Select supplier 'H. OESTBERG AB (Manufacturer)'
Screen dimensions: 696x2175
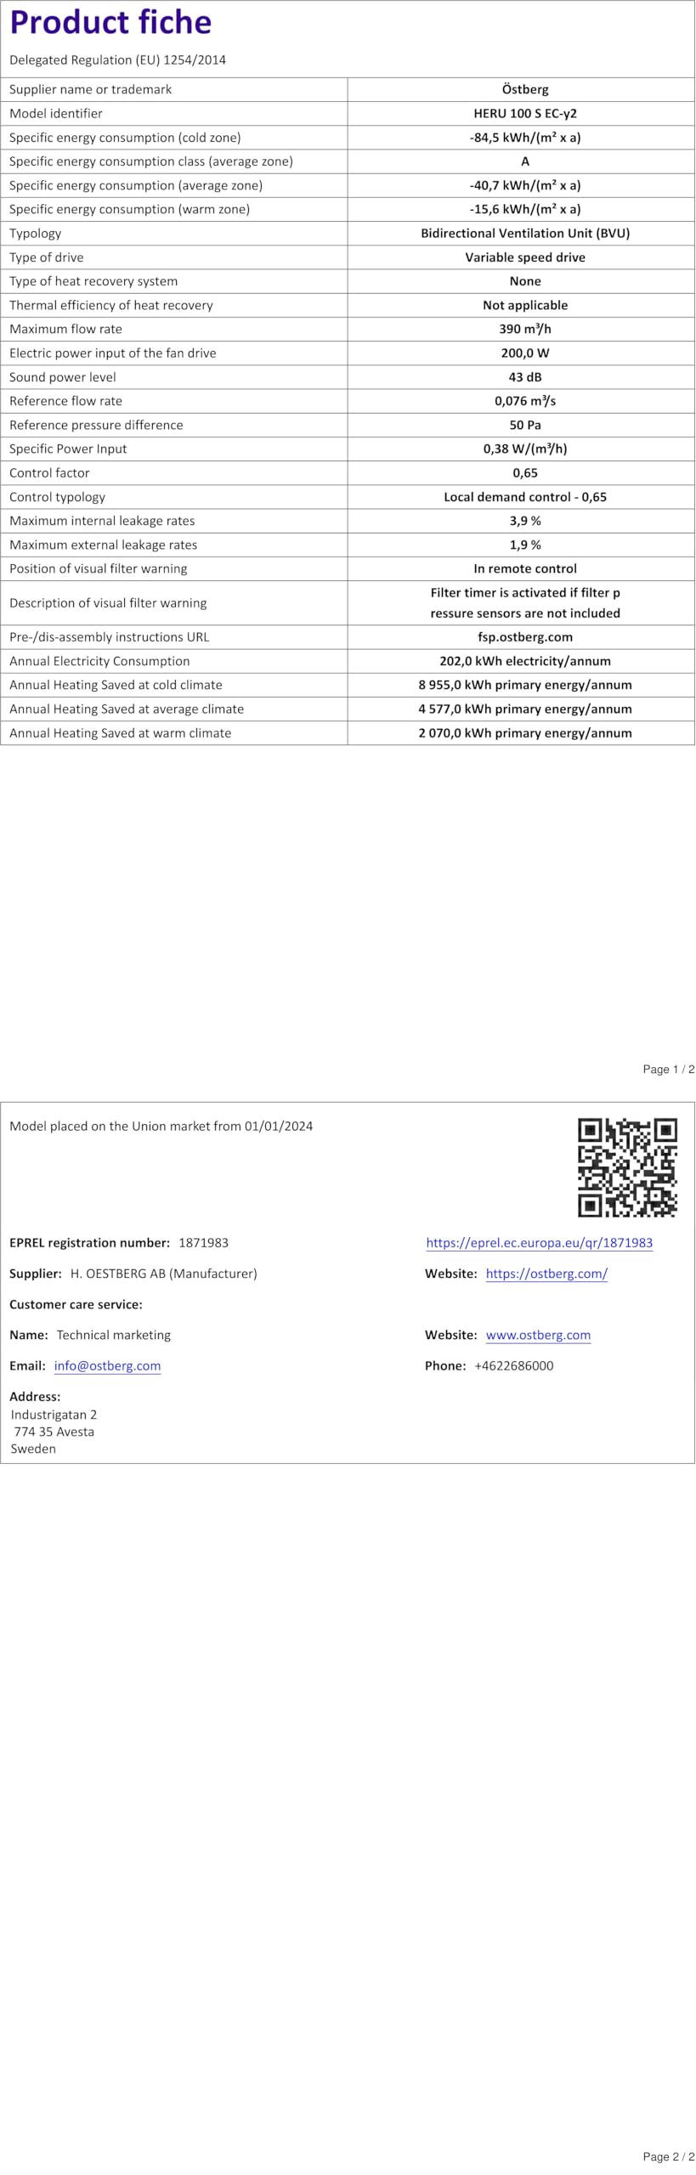163,1273
